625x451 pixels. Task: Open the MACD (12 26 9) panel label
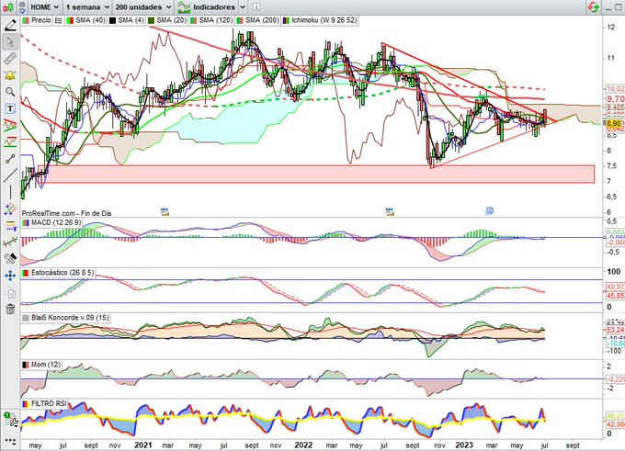(52, 222)
